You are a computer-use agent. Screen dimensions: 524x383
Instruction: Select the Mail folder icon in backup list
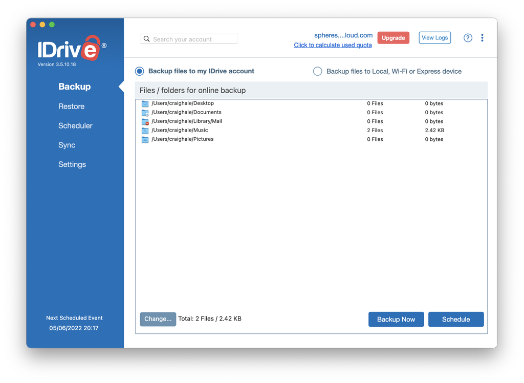(x=145, y=121)
